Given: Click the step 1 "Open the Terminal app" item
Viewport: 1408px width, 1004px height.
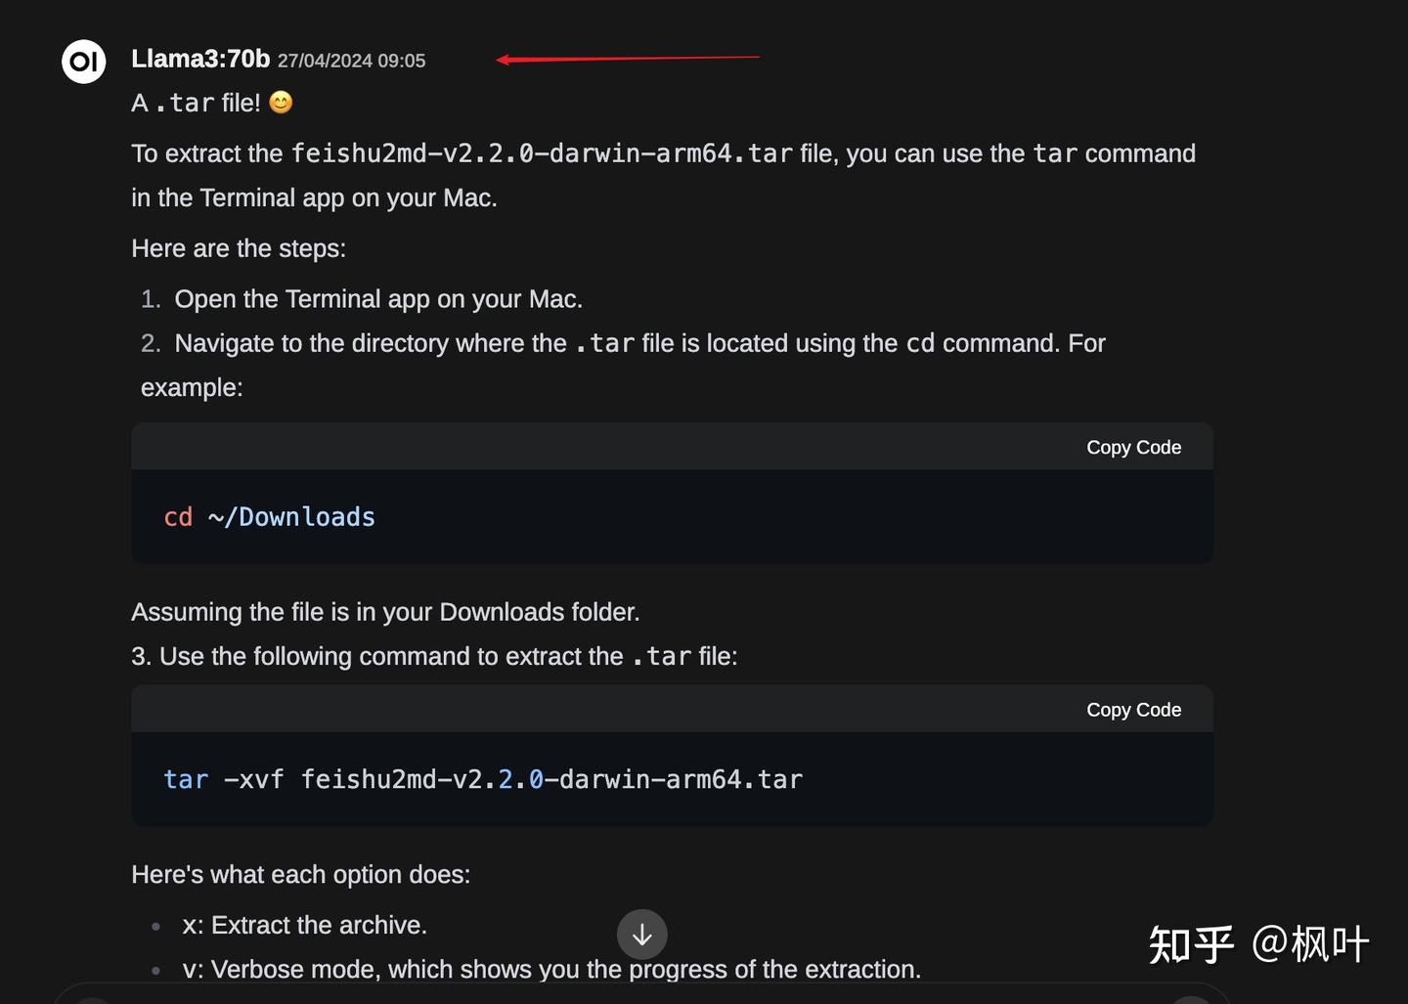Looking at the screenshot, I should pos(378,299).
